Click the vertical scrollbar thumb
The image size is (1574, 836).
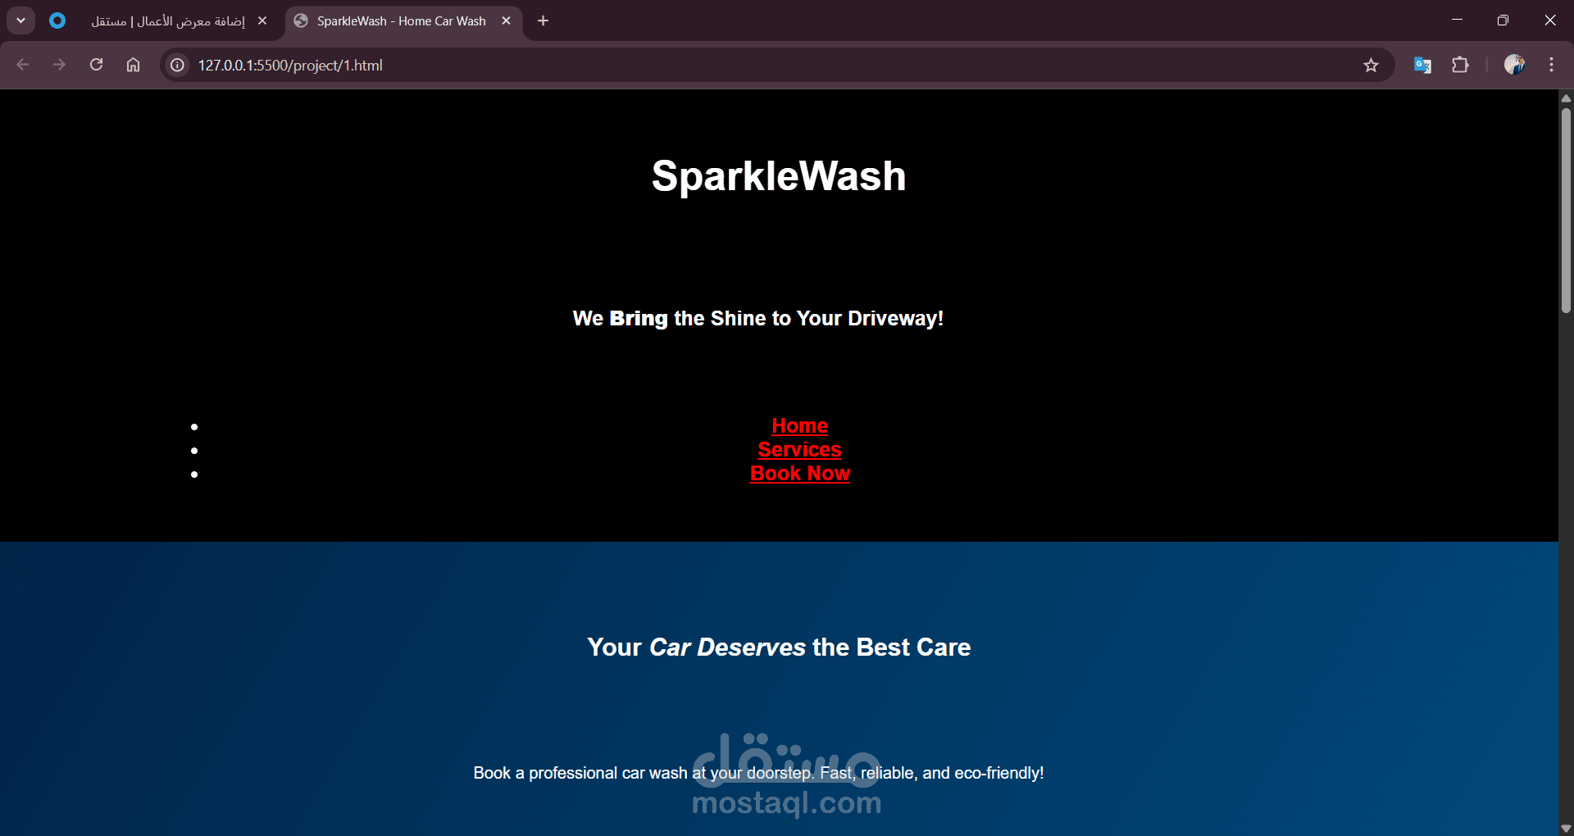pos(1566,210)
